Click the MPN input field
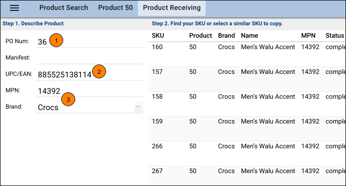Viewport: 346px width, 186px height. pos(90,91)
